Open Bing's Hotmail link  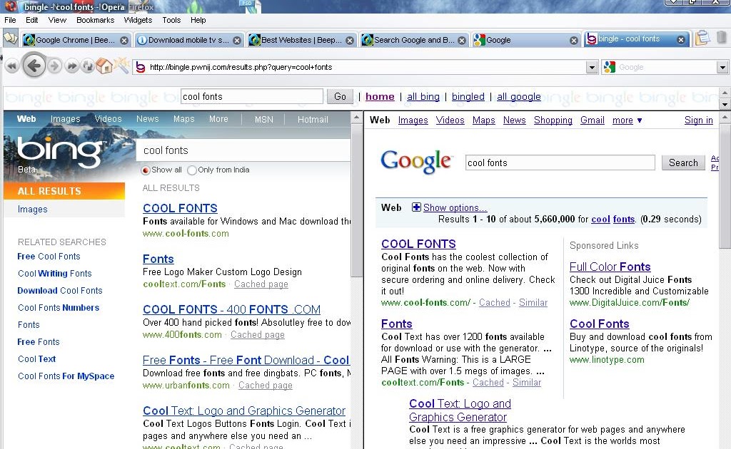point(313,120)
